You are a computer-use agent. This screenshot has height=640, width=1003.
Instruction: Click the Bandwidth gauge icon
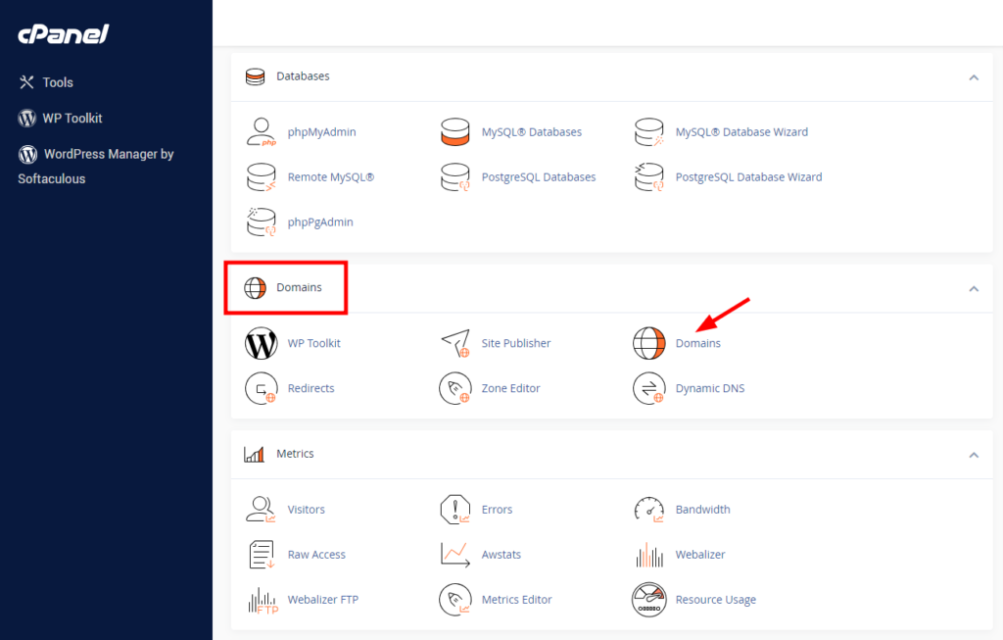click(649, 510)
